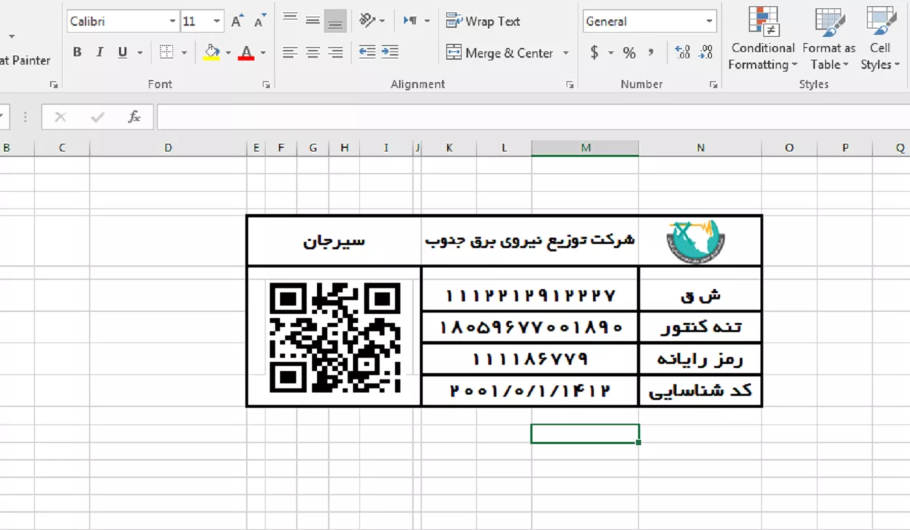Select cell containing سیرجان

tap(334, 241)
